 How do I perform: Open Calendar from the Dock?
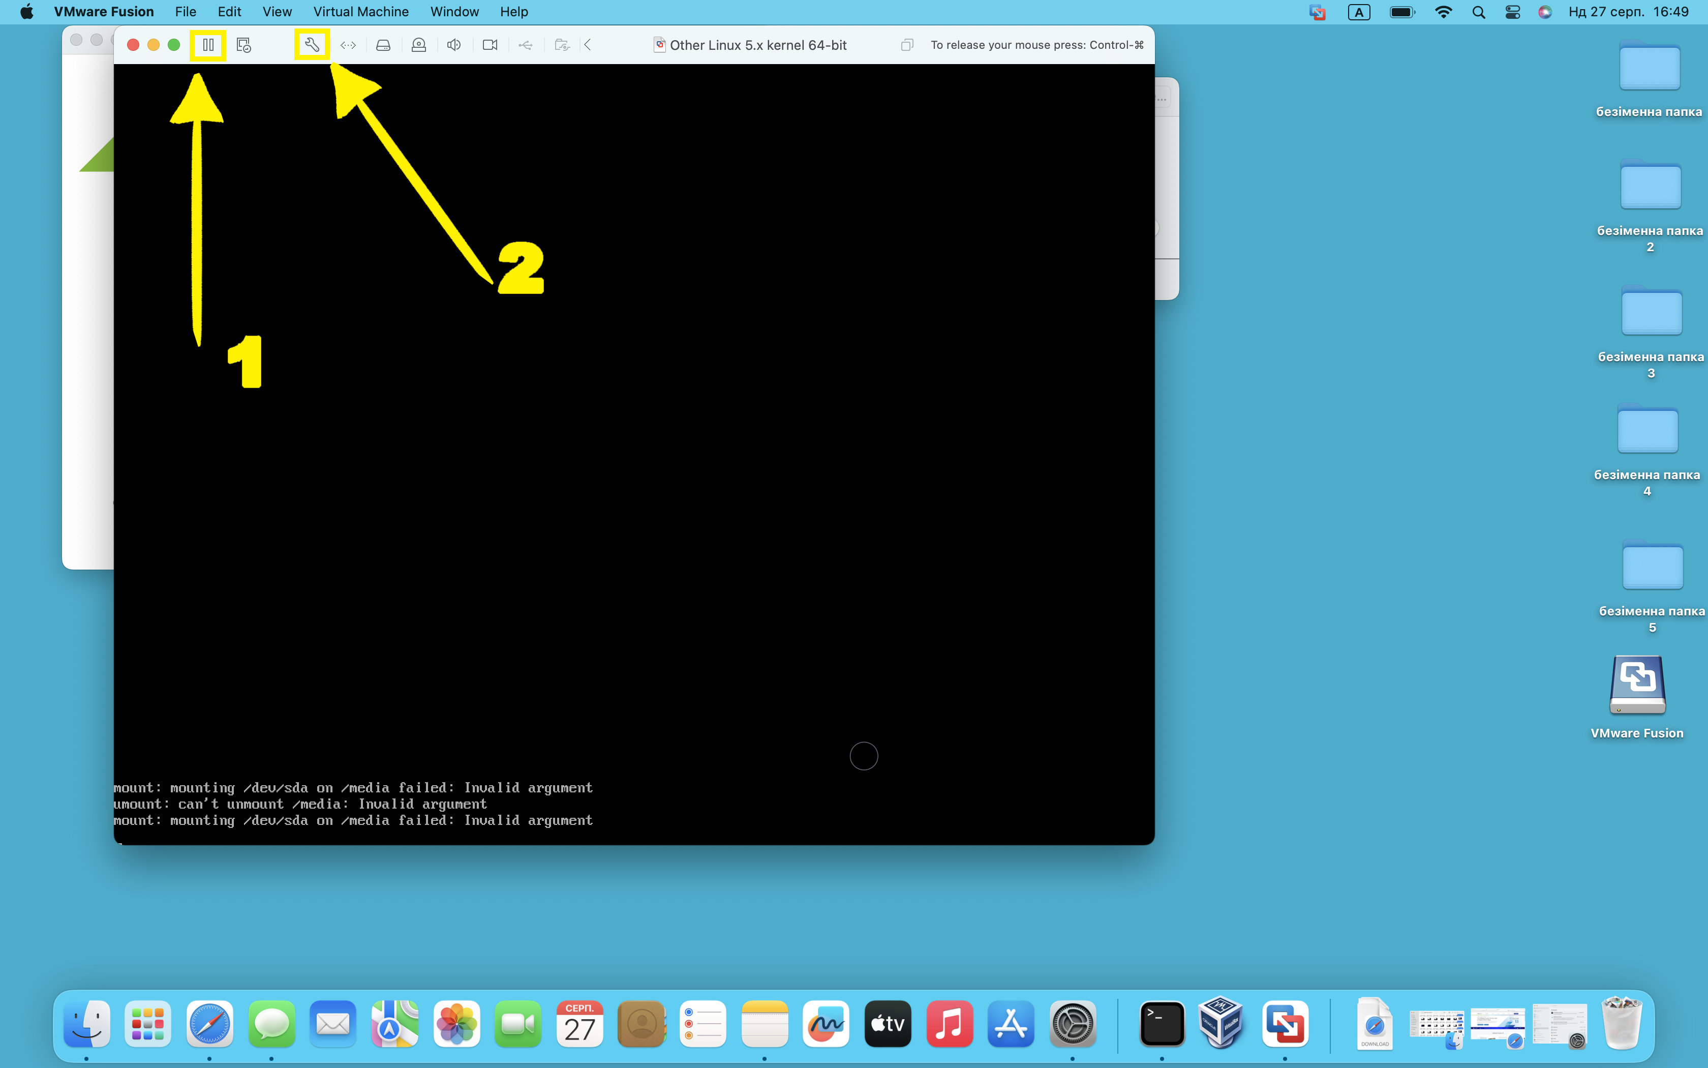click(579, 1023)
